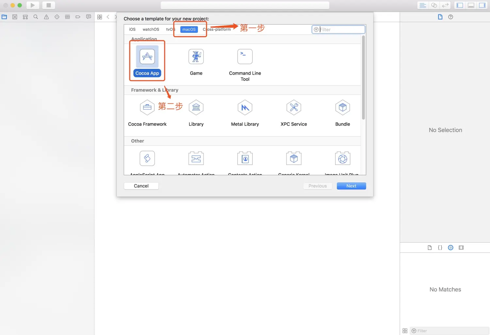Choose the Bundle template
This screenshot has width=490, height=335.
[x=343, y=113]
